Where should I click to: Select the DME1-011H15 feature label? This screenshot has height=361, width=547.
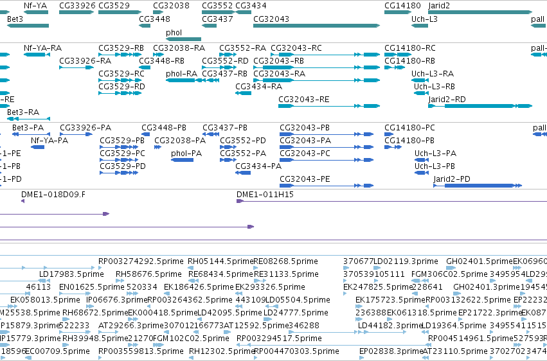pos(265,195)
